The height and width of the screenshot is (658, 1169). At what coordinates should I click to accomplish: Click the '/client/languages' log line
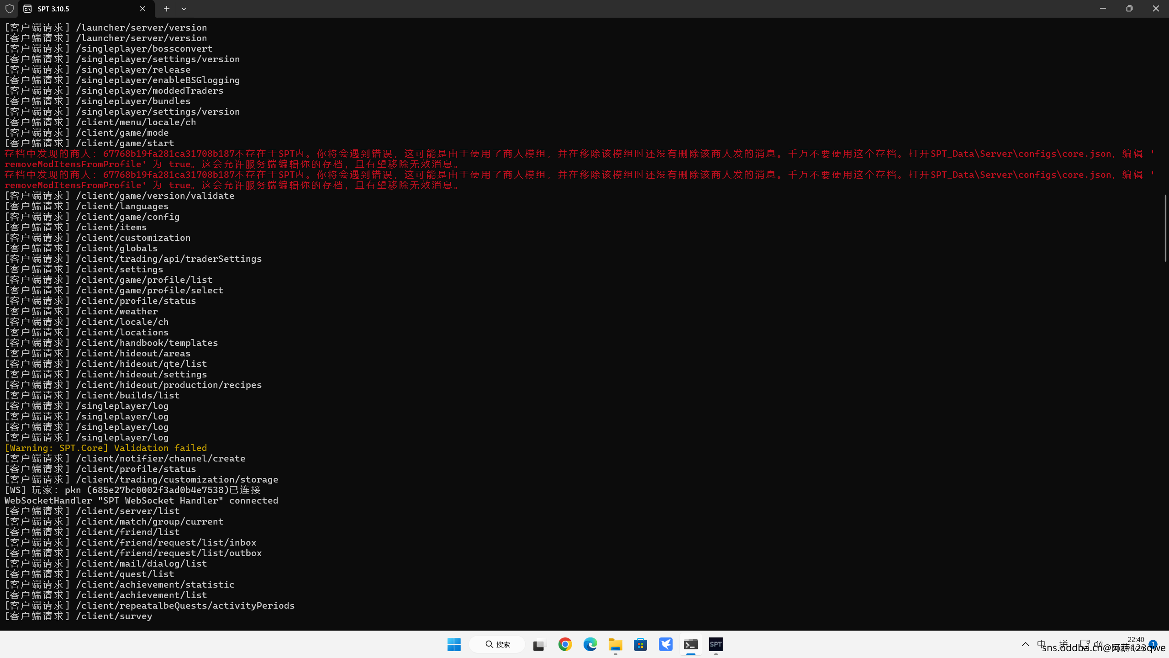click(87, 206)
